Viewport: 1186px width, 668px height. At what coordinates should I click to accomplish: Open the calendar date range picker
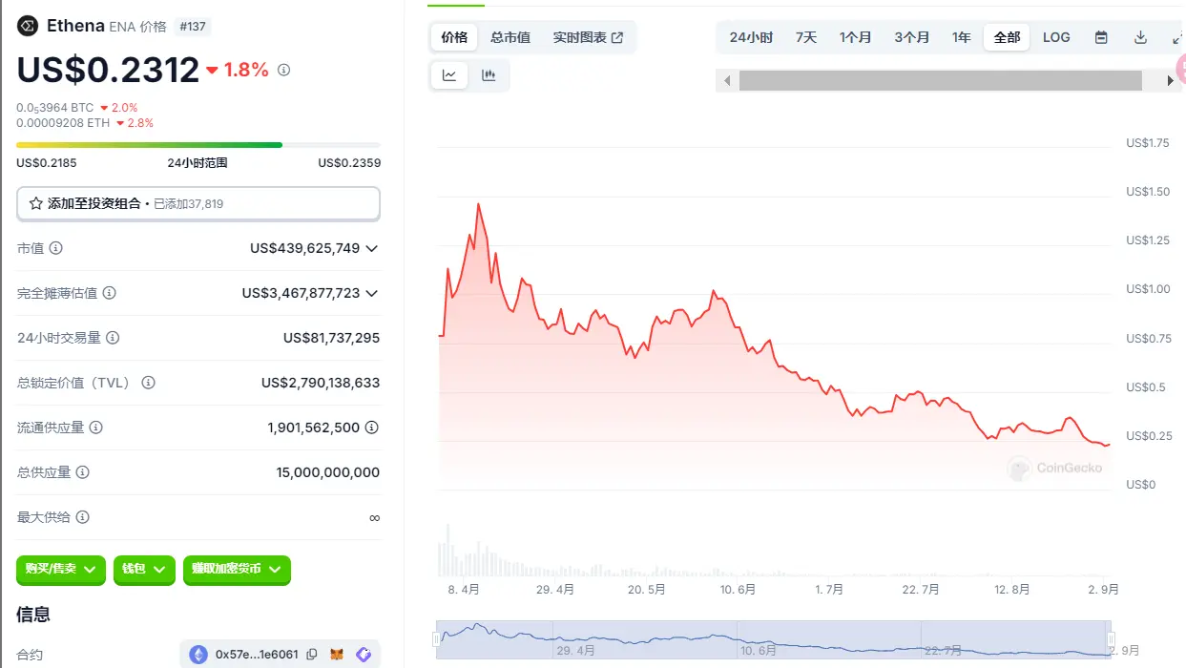[x=1100, y=36]
